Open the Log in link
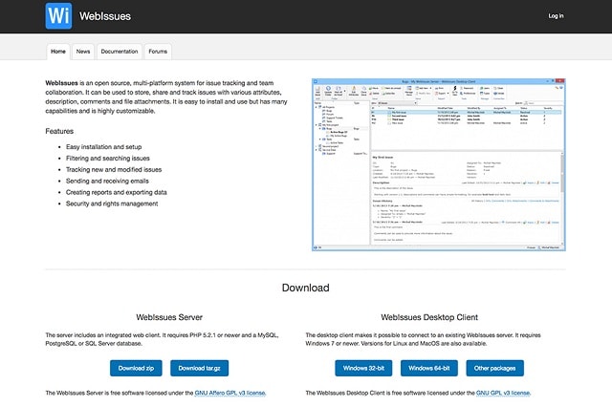The height and width of the screenshot is (407, 612). [x=556, y=16]
